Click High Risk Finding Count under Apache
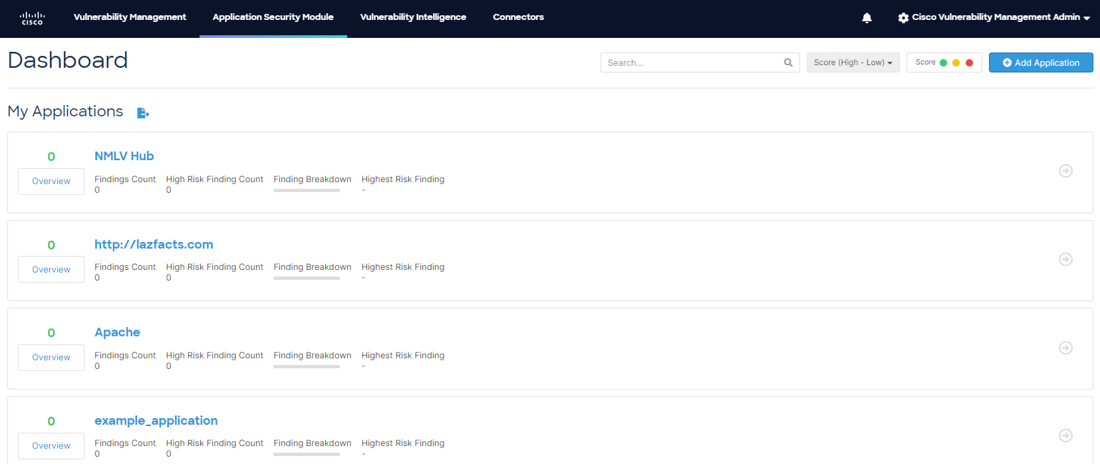1100x464 pixels. coord(215,356)
